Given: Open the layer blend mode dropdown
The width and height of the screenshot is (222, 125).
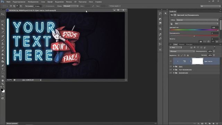Looking at the screenshot, I should point(182,51).
